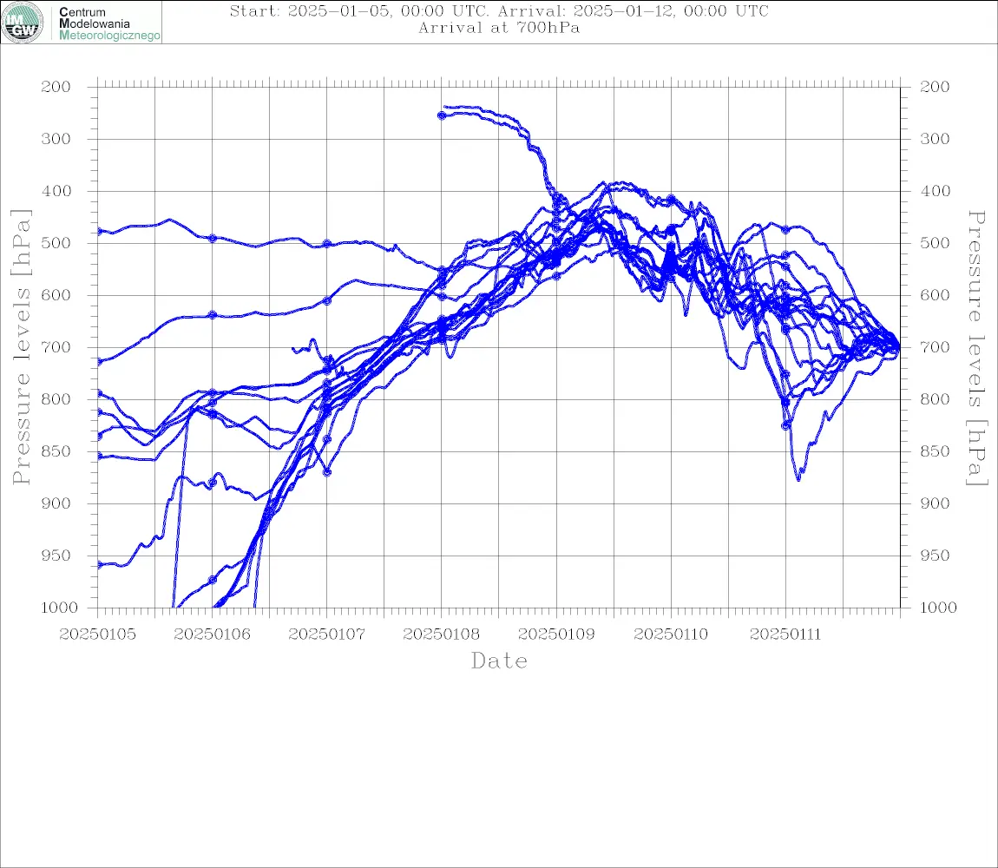Click the 20250108 date label
Screen dimensions: 998x868
point(442,635)
